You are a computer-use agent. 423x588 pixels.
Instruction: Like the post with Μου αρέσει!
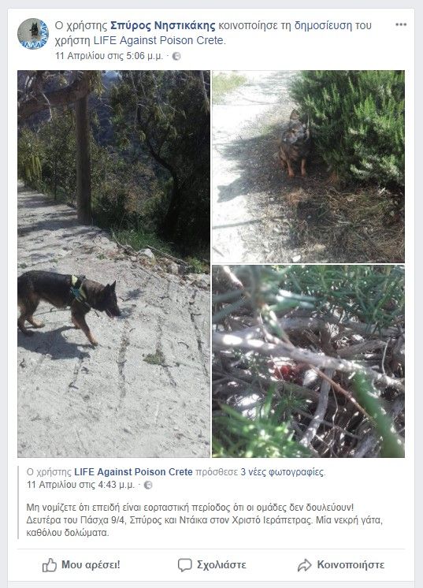pyautogui.click(x=81, y=565)
